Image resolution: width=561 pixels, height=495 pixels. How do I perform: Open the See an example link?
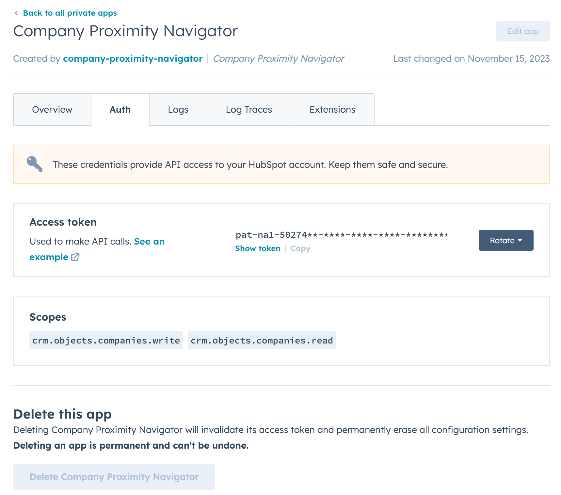[149, 241]
